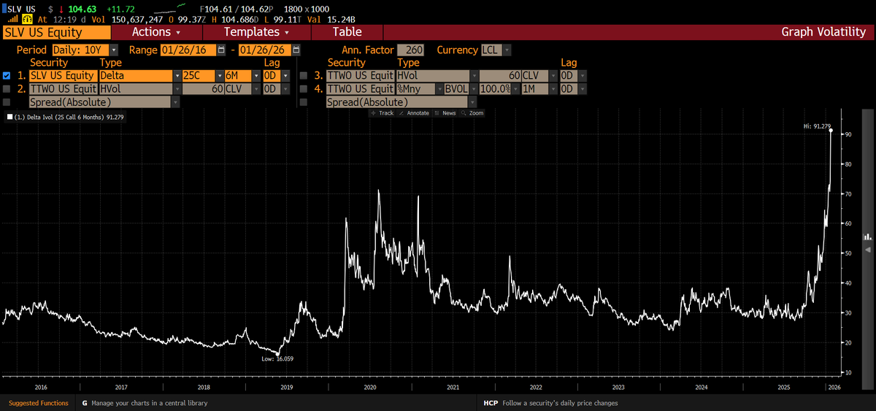This screenshot has width=876, height=411.
Task: Open the range end date calendar picker
Action: 296,50
